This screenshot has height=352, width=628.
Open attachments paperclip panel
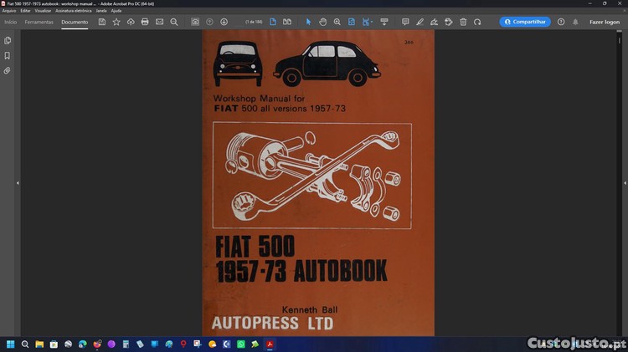[8, 71]
